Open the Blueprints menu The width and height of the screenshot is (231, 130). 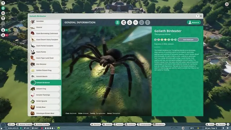(159, 124)
